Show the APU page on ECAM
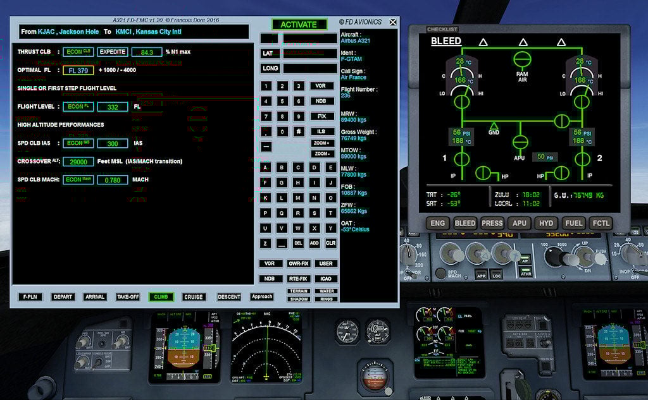 [520, 223]
